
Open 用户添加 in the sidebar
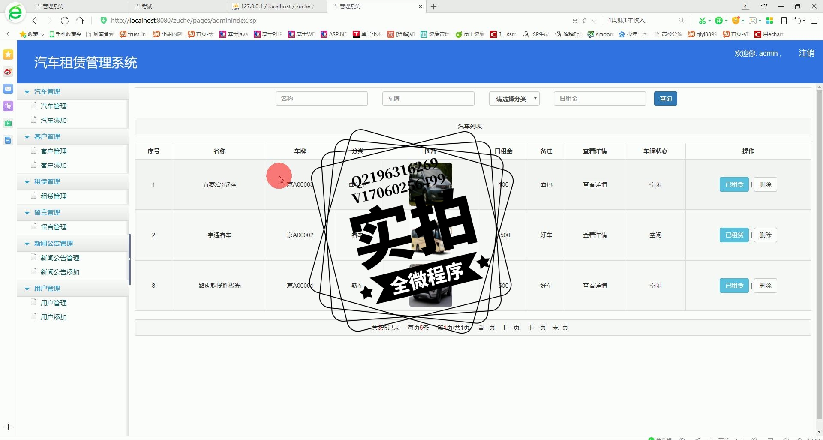pyautogui.click(x=54, y=317)
